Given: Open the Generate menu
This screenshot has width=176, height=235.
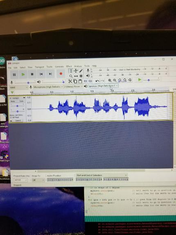Looking at the screenshot, I should pos(59,66).
